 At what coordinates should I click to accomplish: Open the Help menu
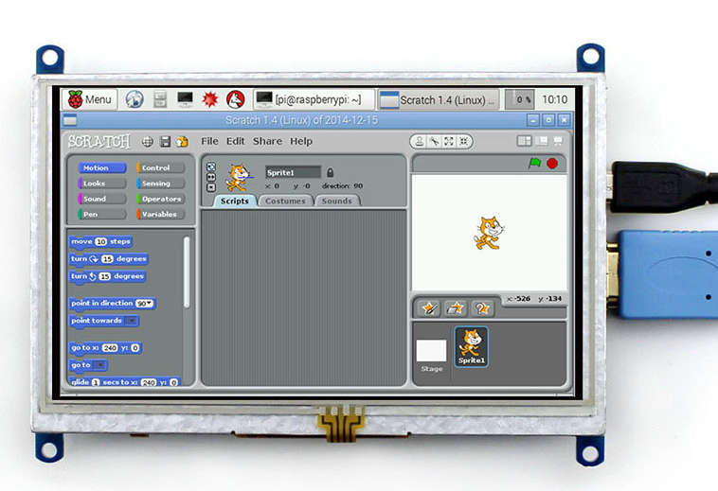pyautogui.click(x=301, y=141)
